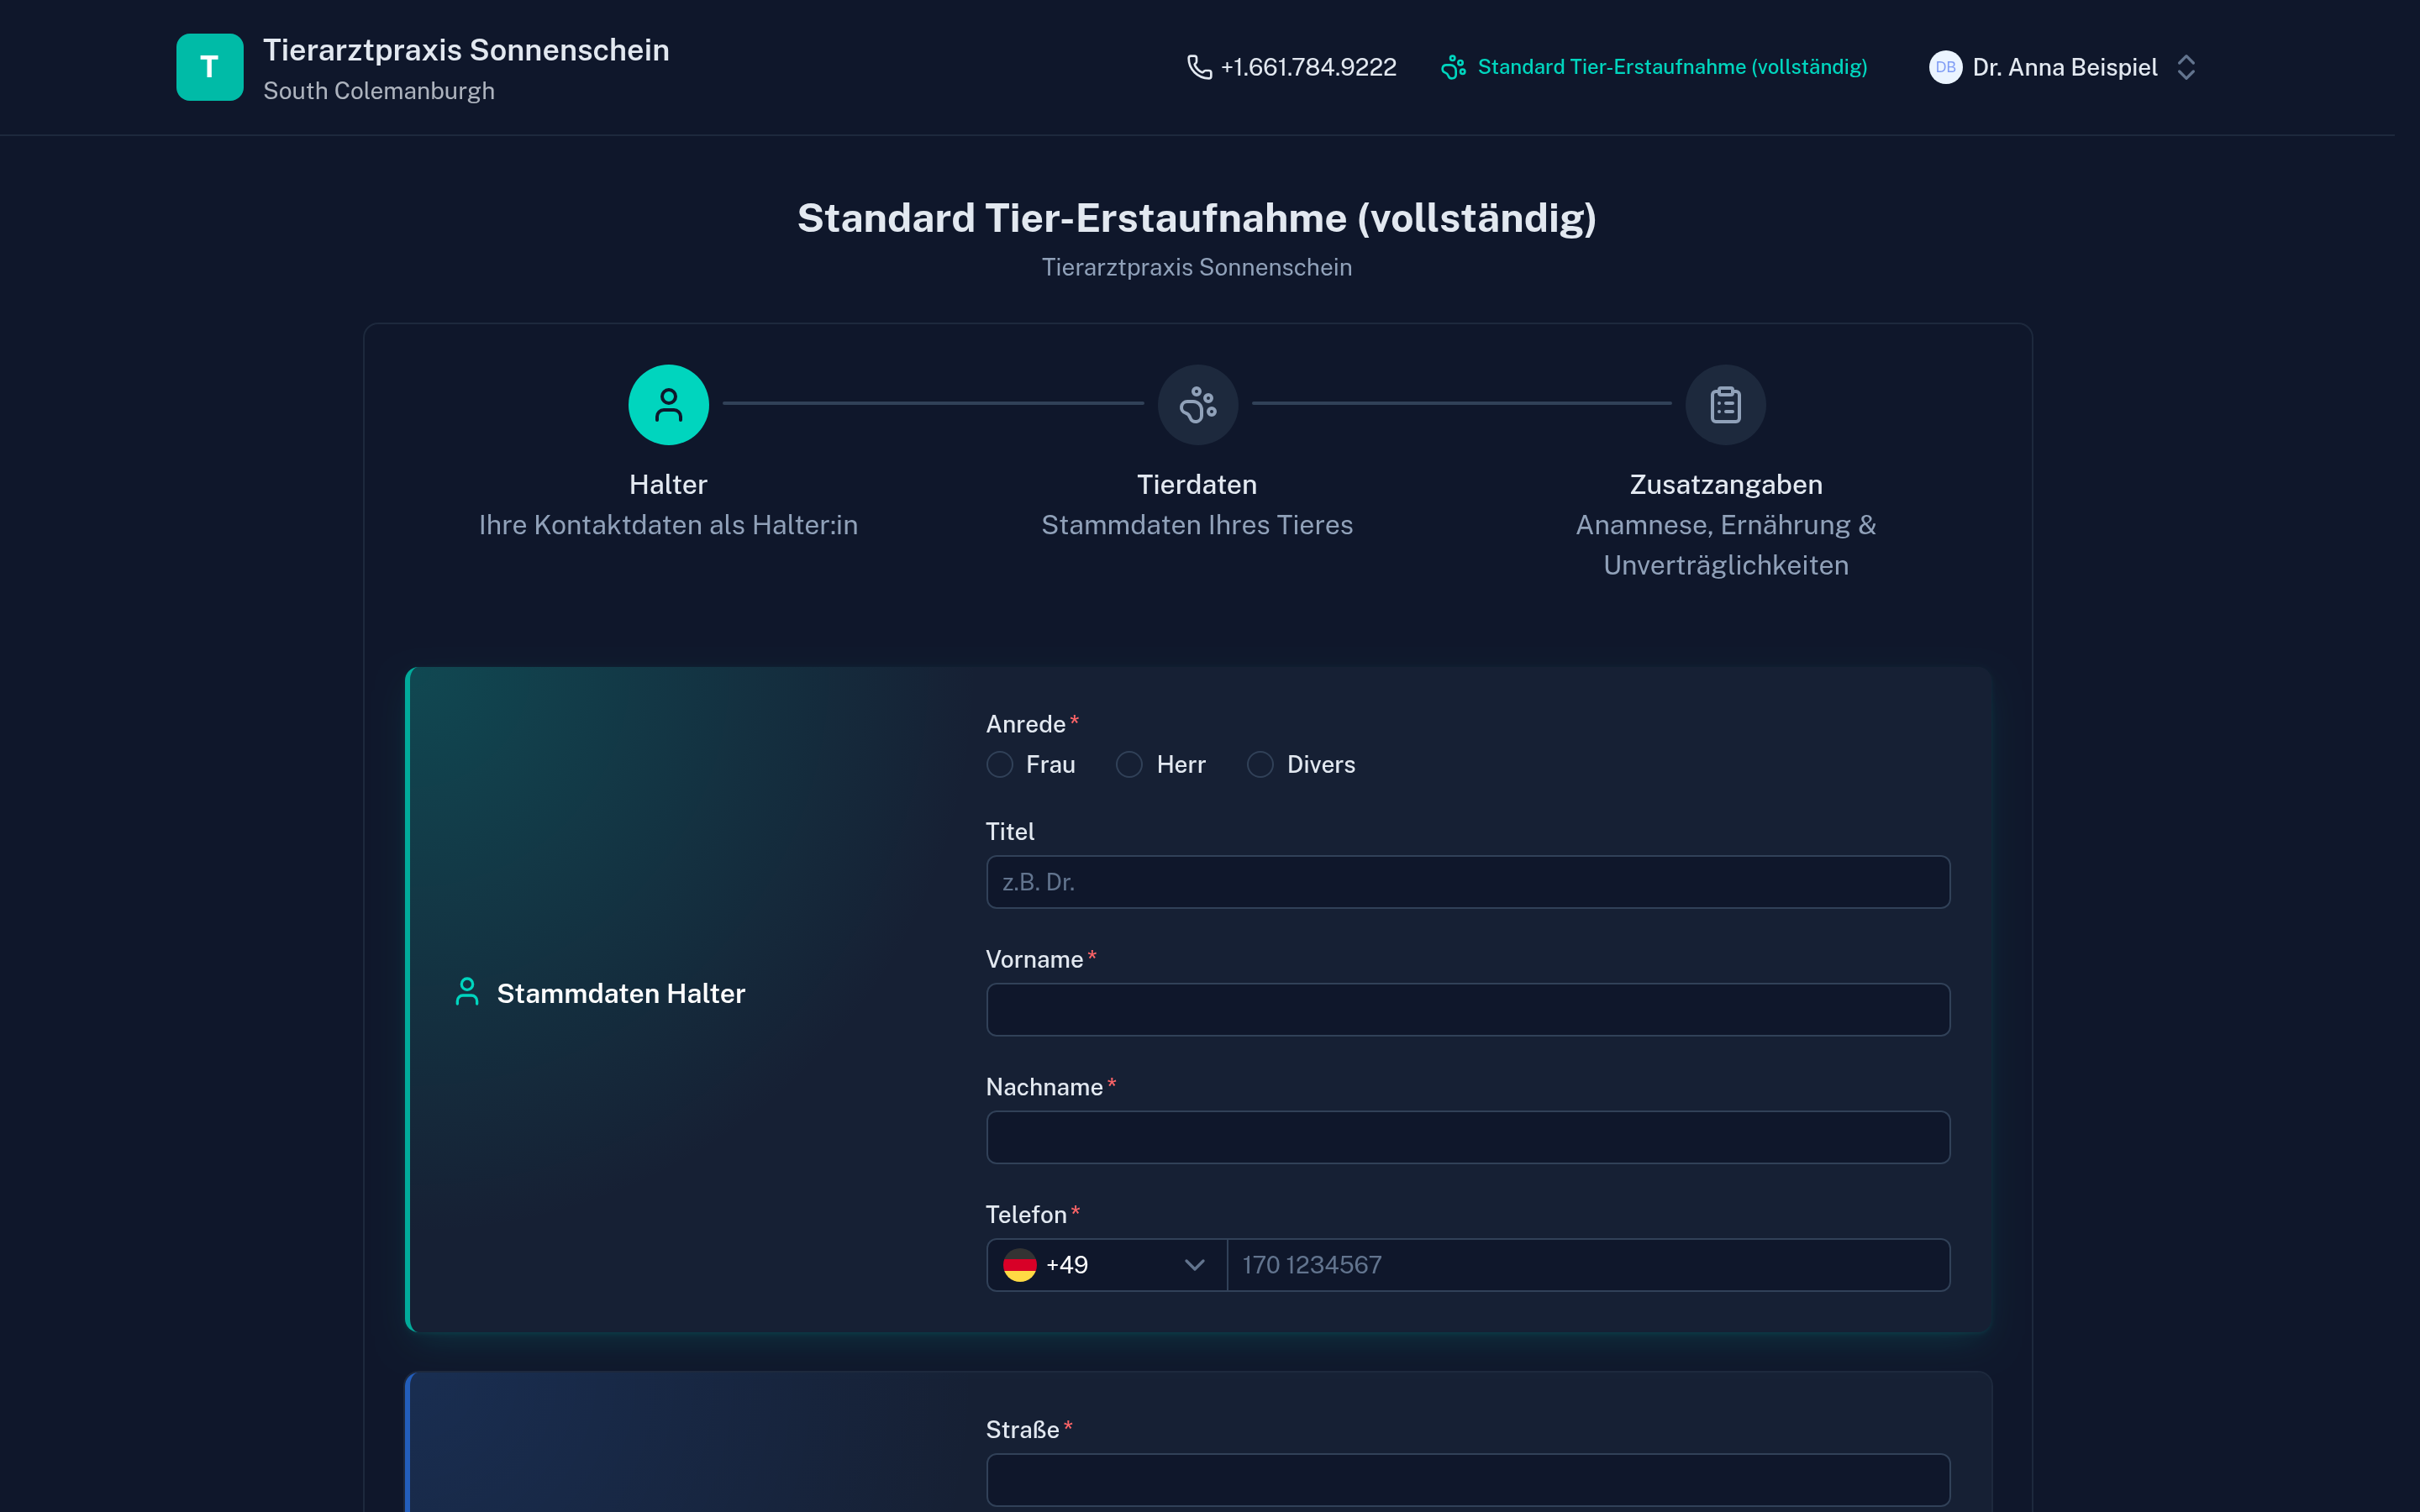2420x1512 pixels.
Task: Click the DB avatar in the header
Action: tap(1944, 67)
